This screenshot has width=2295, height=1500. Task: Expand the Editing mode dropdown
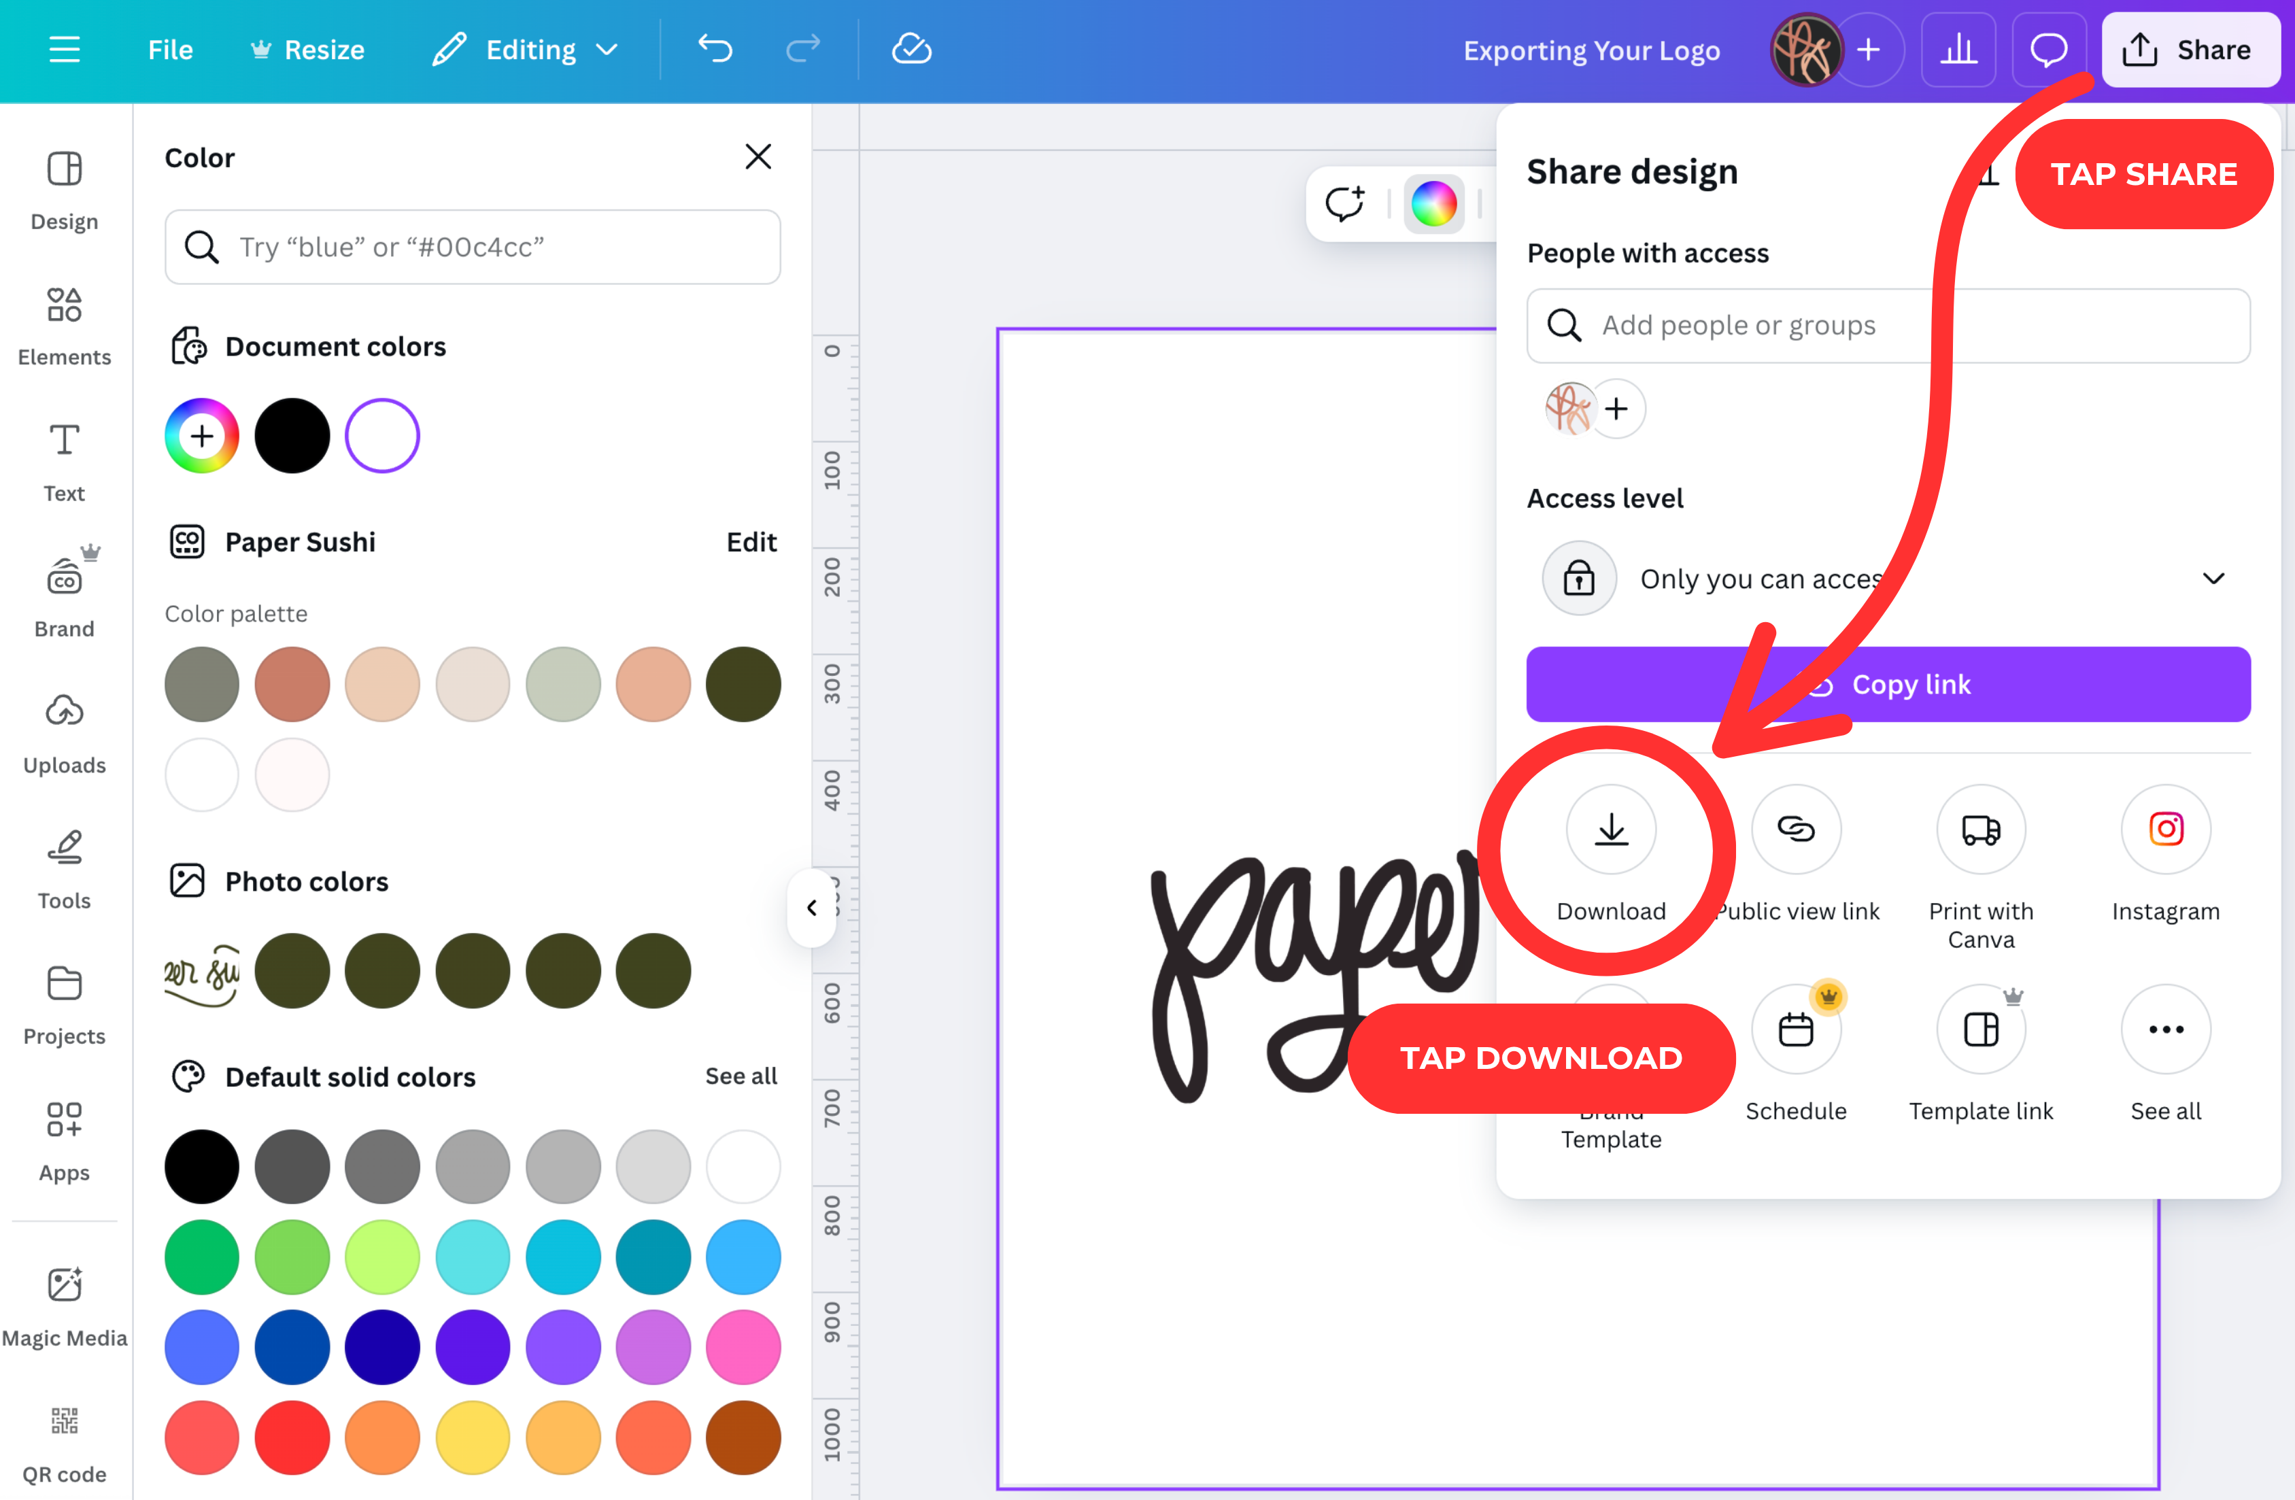526,49
